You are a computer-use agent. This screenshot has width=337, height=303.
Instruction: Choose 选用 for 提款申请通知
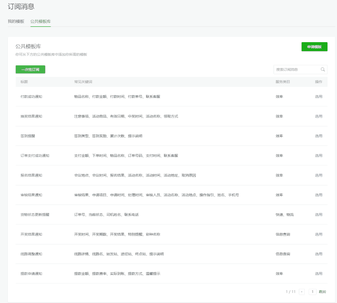(x=319, y=273)
